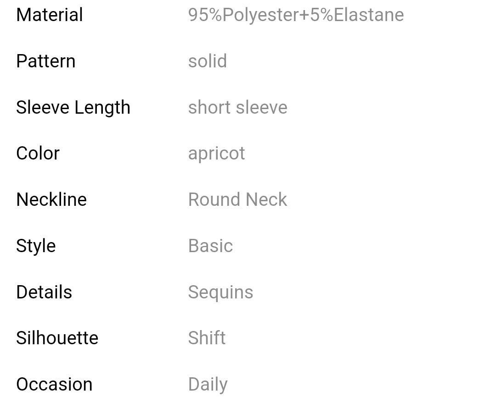The height and width of the screenshot is (397, 496).
Task: Click the Color attribute label
Action: point(38,153)
